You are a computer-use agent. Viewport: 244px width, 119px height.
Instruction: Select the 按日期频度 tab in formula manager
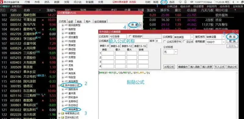100,22
